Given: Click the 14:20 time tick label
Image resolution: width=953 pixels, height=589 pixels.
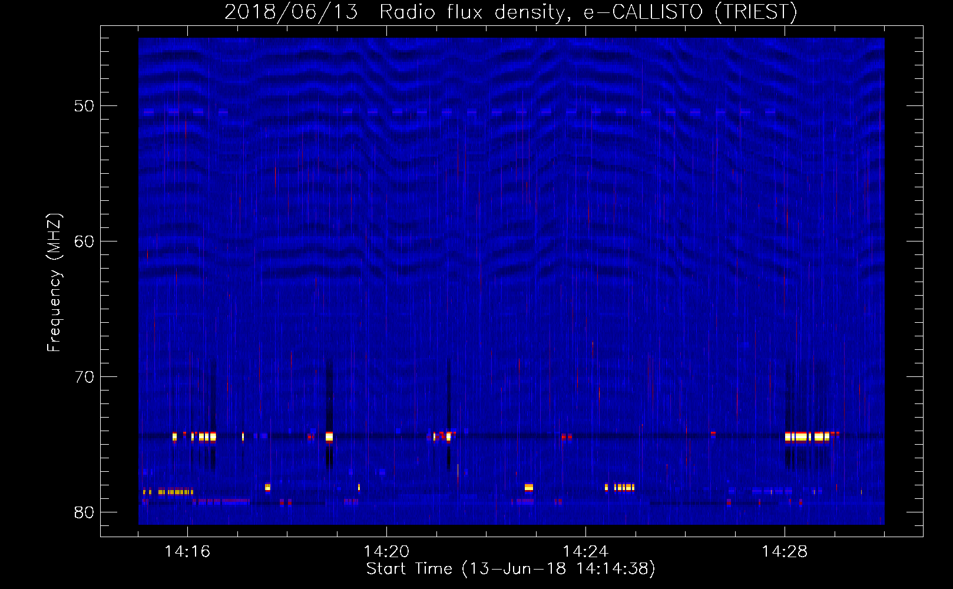Looking at the screenshot, I should coord(386,552).
